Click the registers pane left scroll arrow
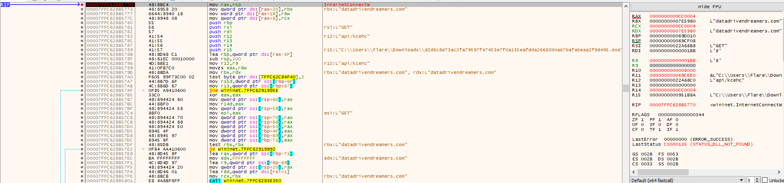 pyautogui.click(x=634, y=172)
